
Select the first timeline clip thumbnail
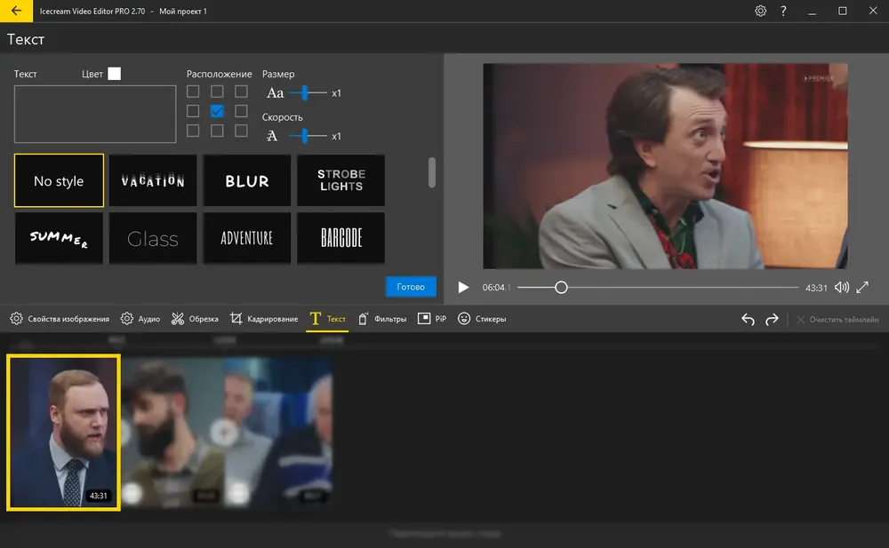(63, 433)
